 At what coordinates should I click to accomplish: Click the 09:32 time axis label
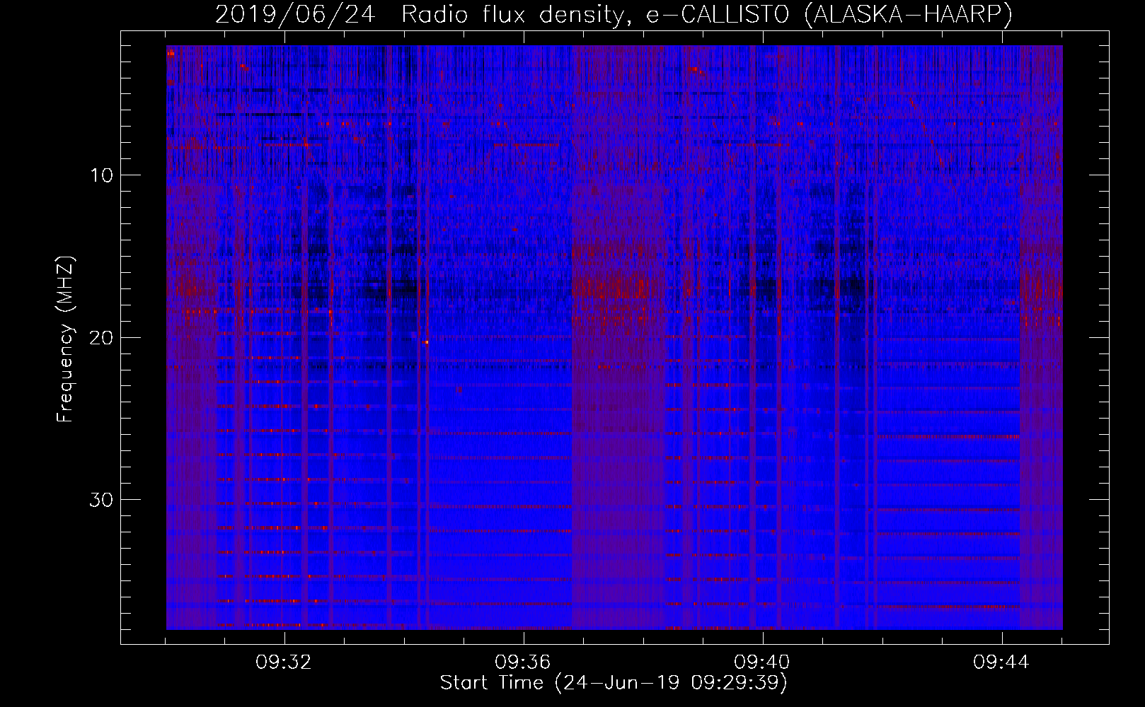point(284,662)
